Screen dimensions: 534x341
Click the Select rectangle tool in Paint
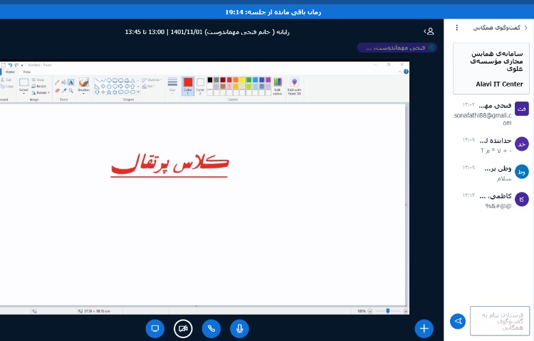coord(23,82)
